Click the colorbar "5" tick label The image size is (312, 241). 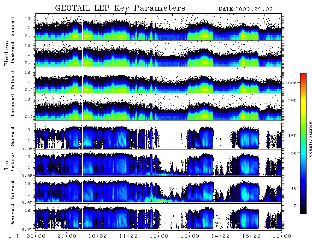pos(295,206)
